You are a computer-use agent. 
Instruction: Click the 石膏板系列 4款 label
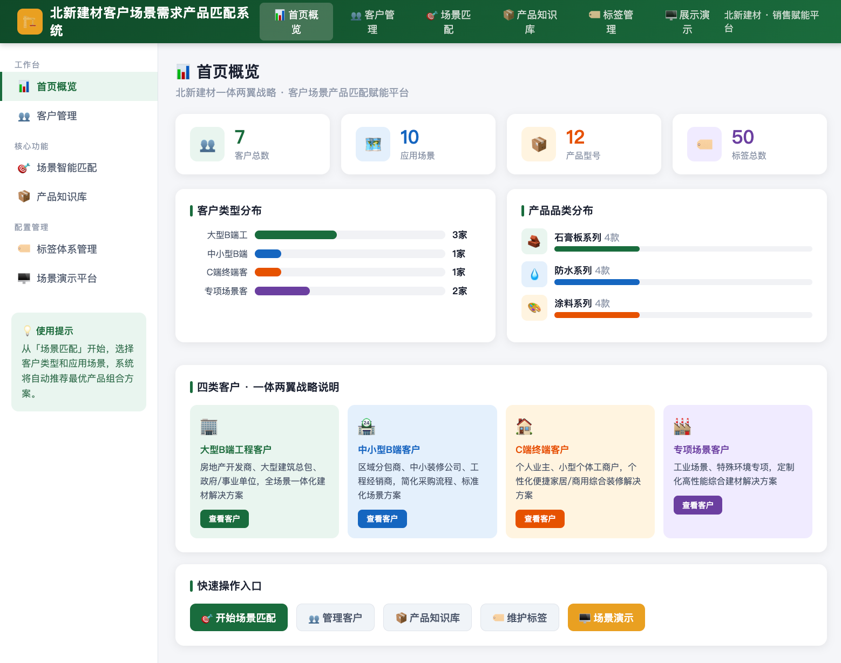coord(587,238)
